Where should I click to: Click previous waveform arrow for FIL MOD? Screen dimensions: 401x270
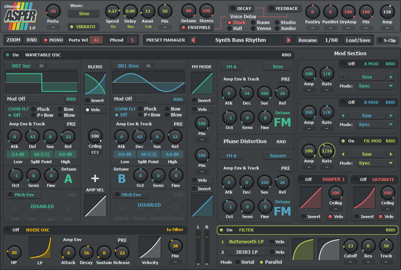click(343, 154)
